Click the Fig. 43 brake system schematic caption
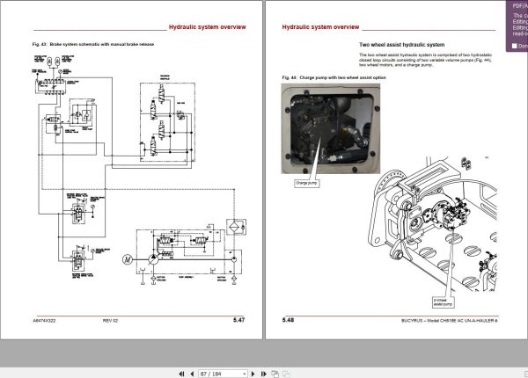 pos(93,44)
